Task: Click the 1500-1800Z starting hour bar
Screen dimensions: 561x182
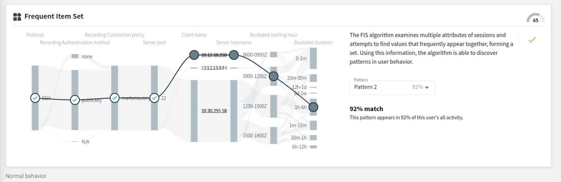Action: point(274,136)
